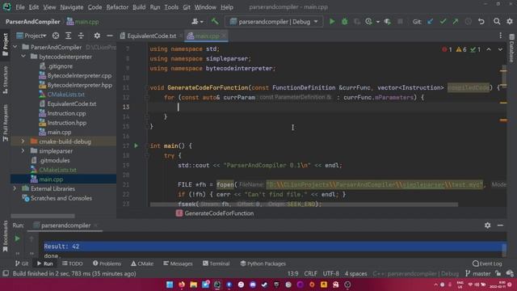Click Git Push arrow icon

point(456,22)
